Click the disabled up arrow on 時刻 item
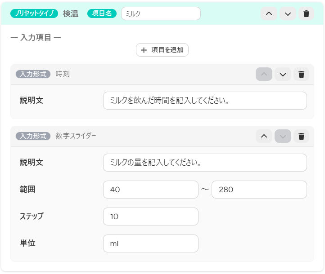The image size is (325, 274). (x=264, y=74)
